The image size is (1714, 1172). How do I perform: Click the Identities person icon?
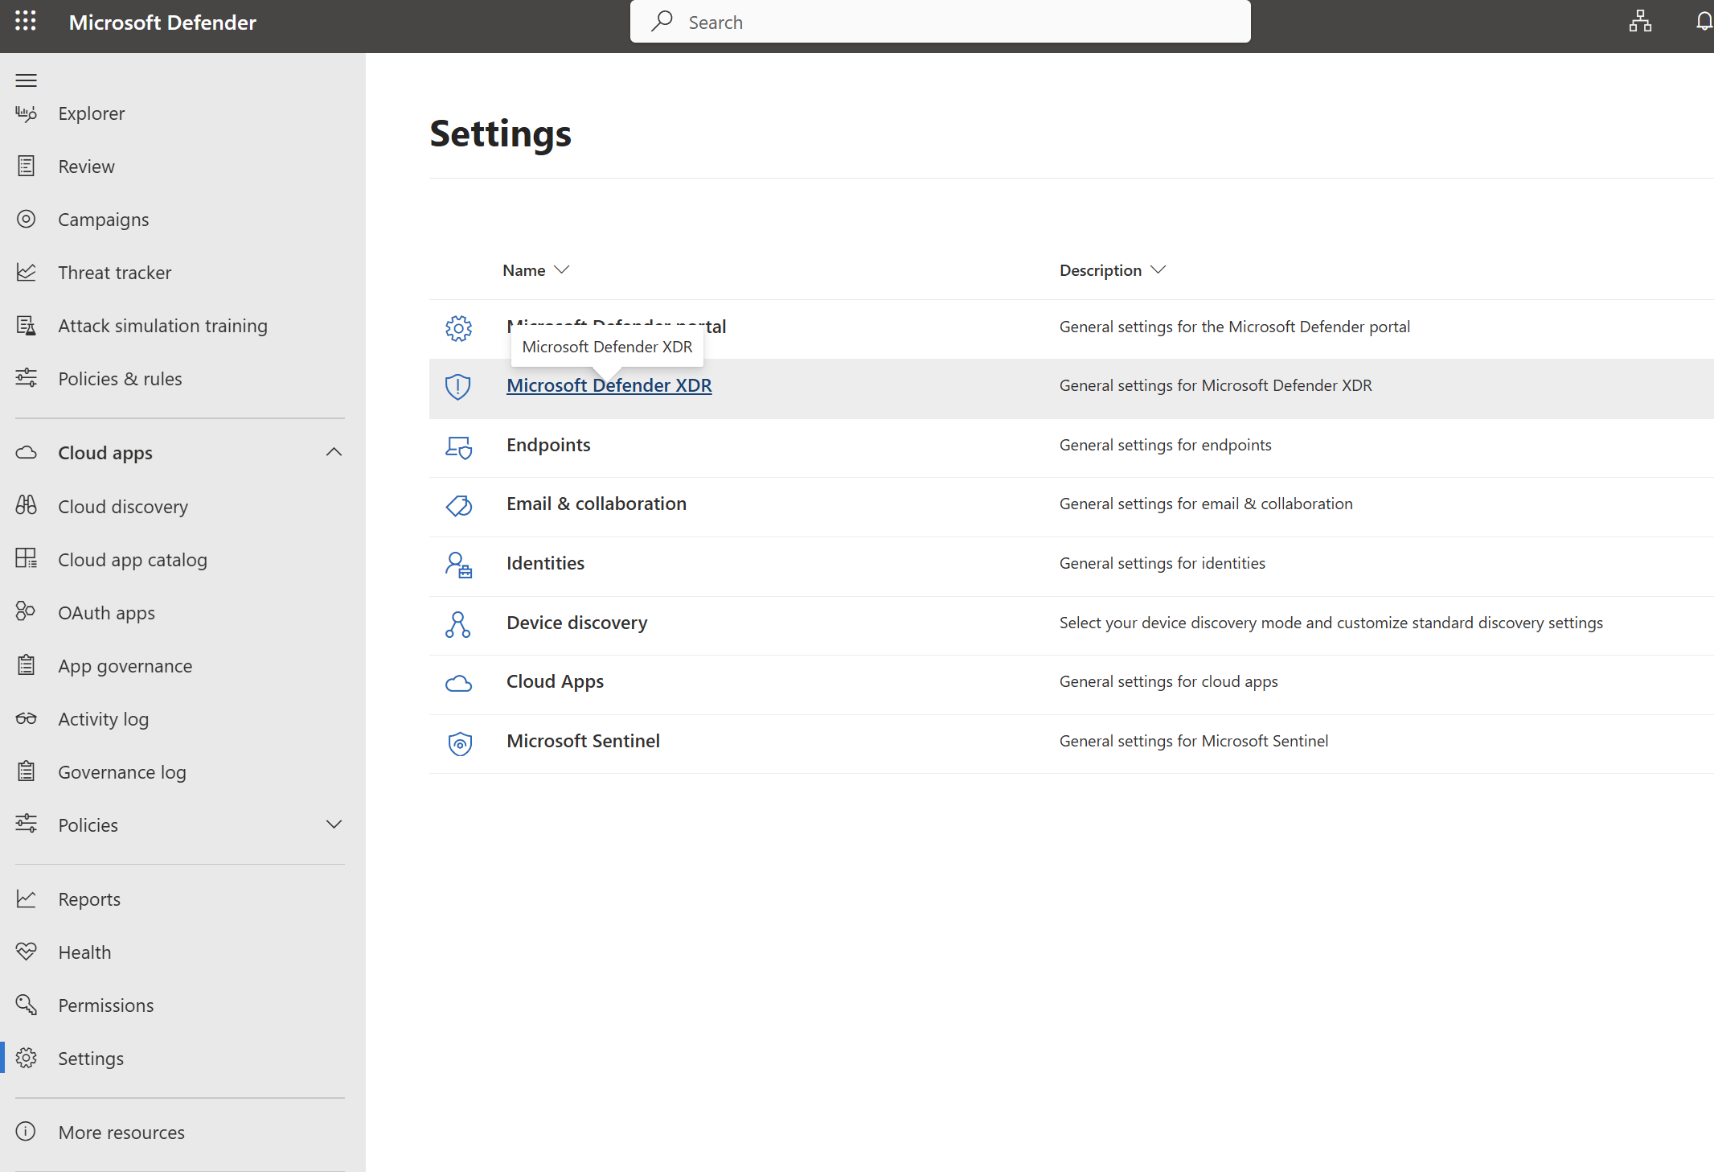pyautogui.click(x=458, y=565)
